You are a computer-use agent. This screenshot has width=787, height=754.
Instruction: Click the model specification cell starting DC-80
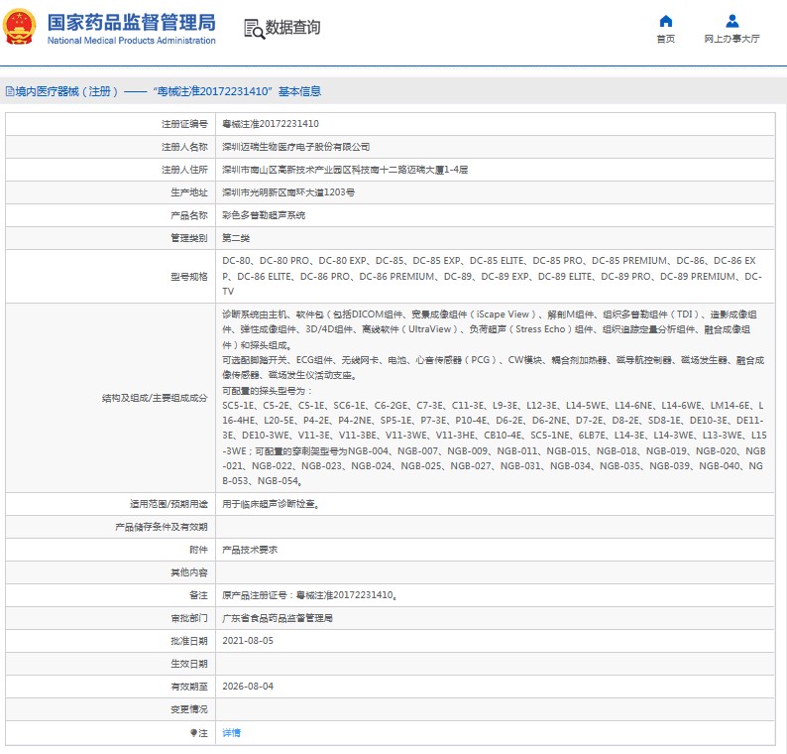[x=495, y=276]
